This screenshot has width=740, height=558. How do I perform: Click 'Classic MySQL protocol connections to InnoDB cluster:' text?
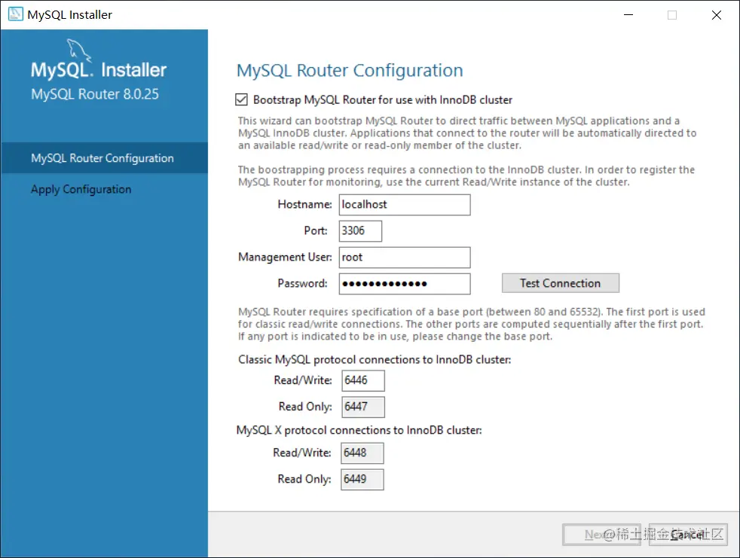[x=375, y=359]
